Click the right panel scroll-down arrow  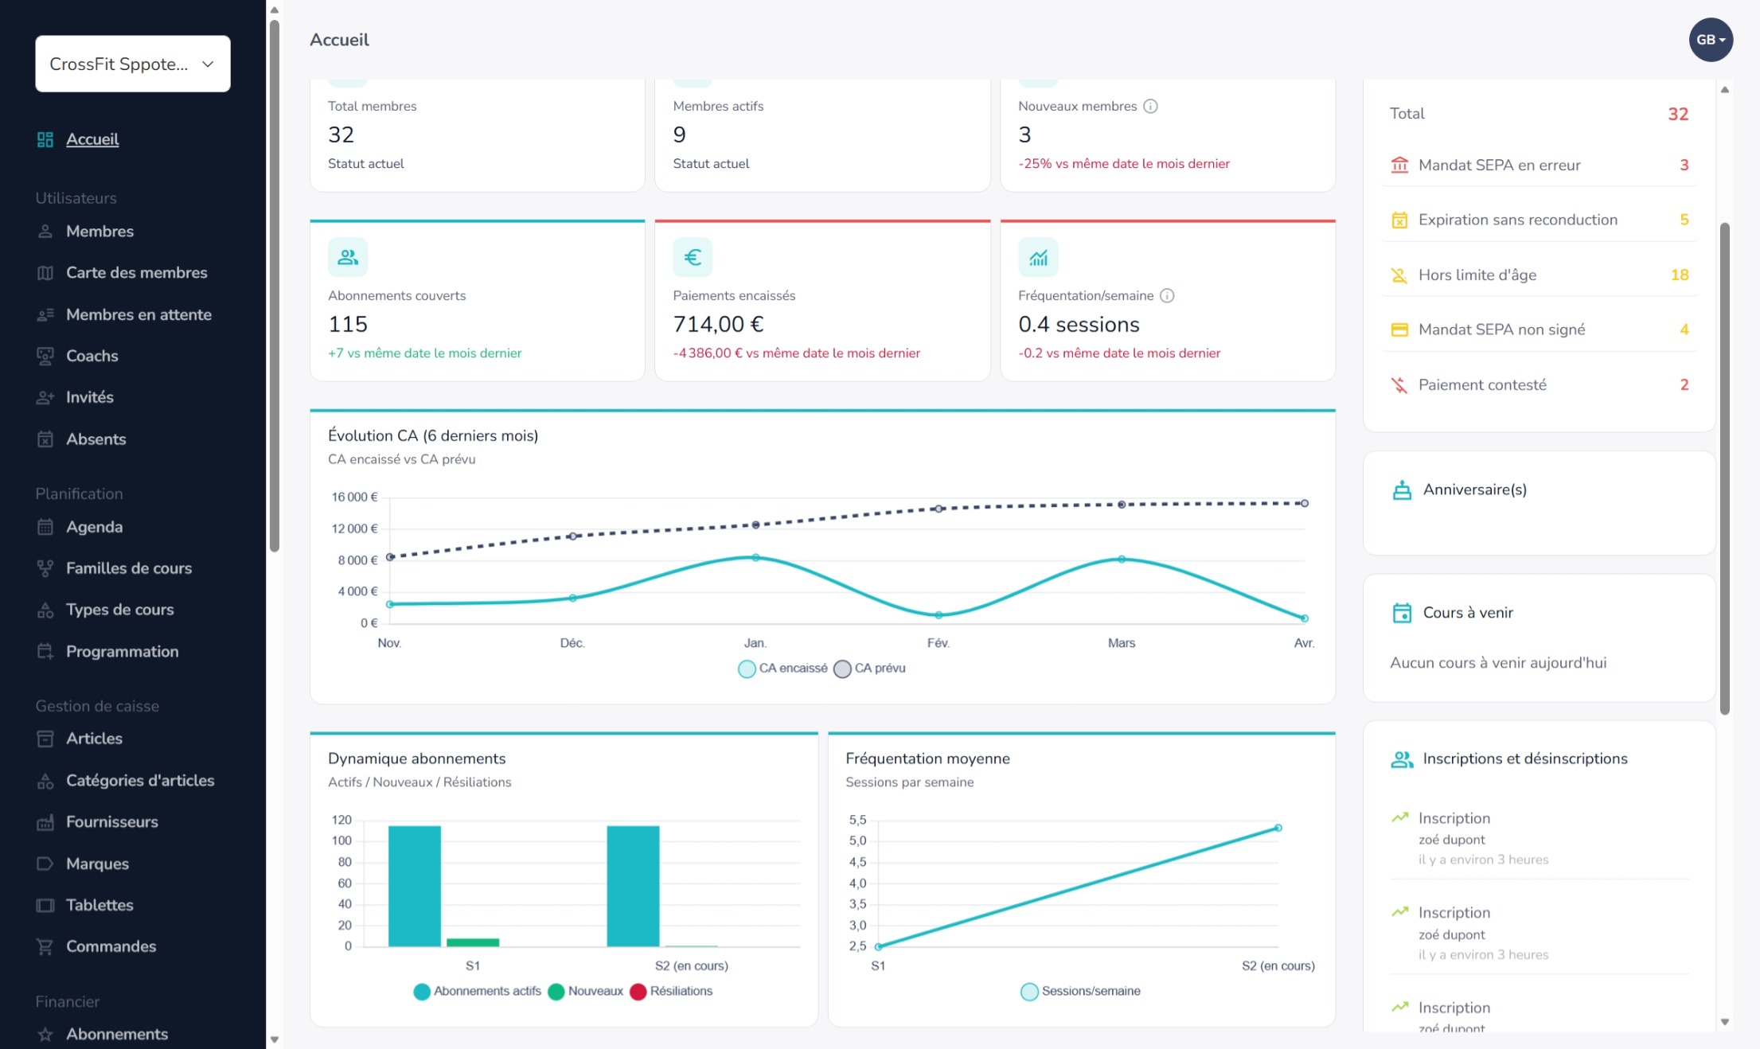pyautogui.click(x=1725, y=1022)
